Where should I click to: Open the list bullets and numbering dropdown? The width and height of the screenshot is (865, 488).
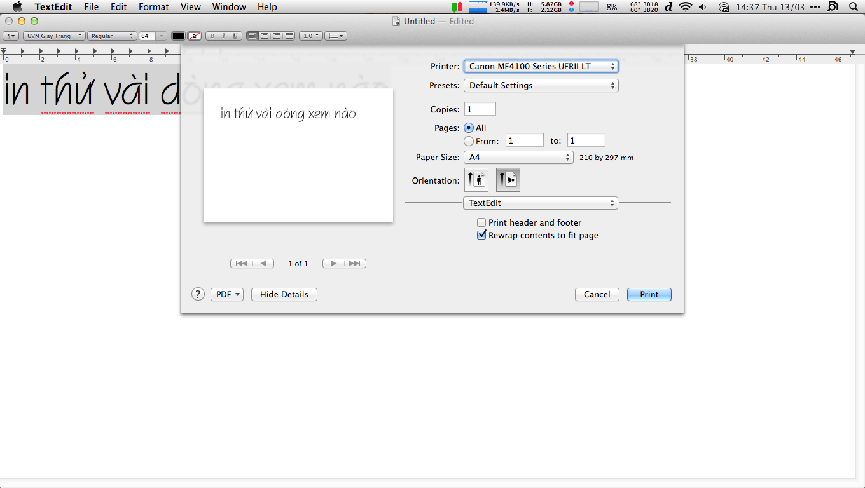coord(335,36)
